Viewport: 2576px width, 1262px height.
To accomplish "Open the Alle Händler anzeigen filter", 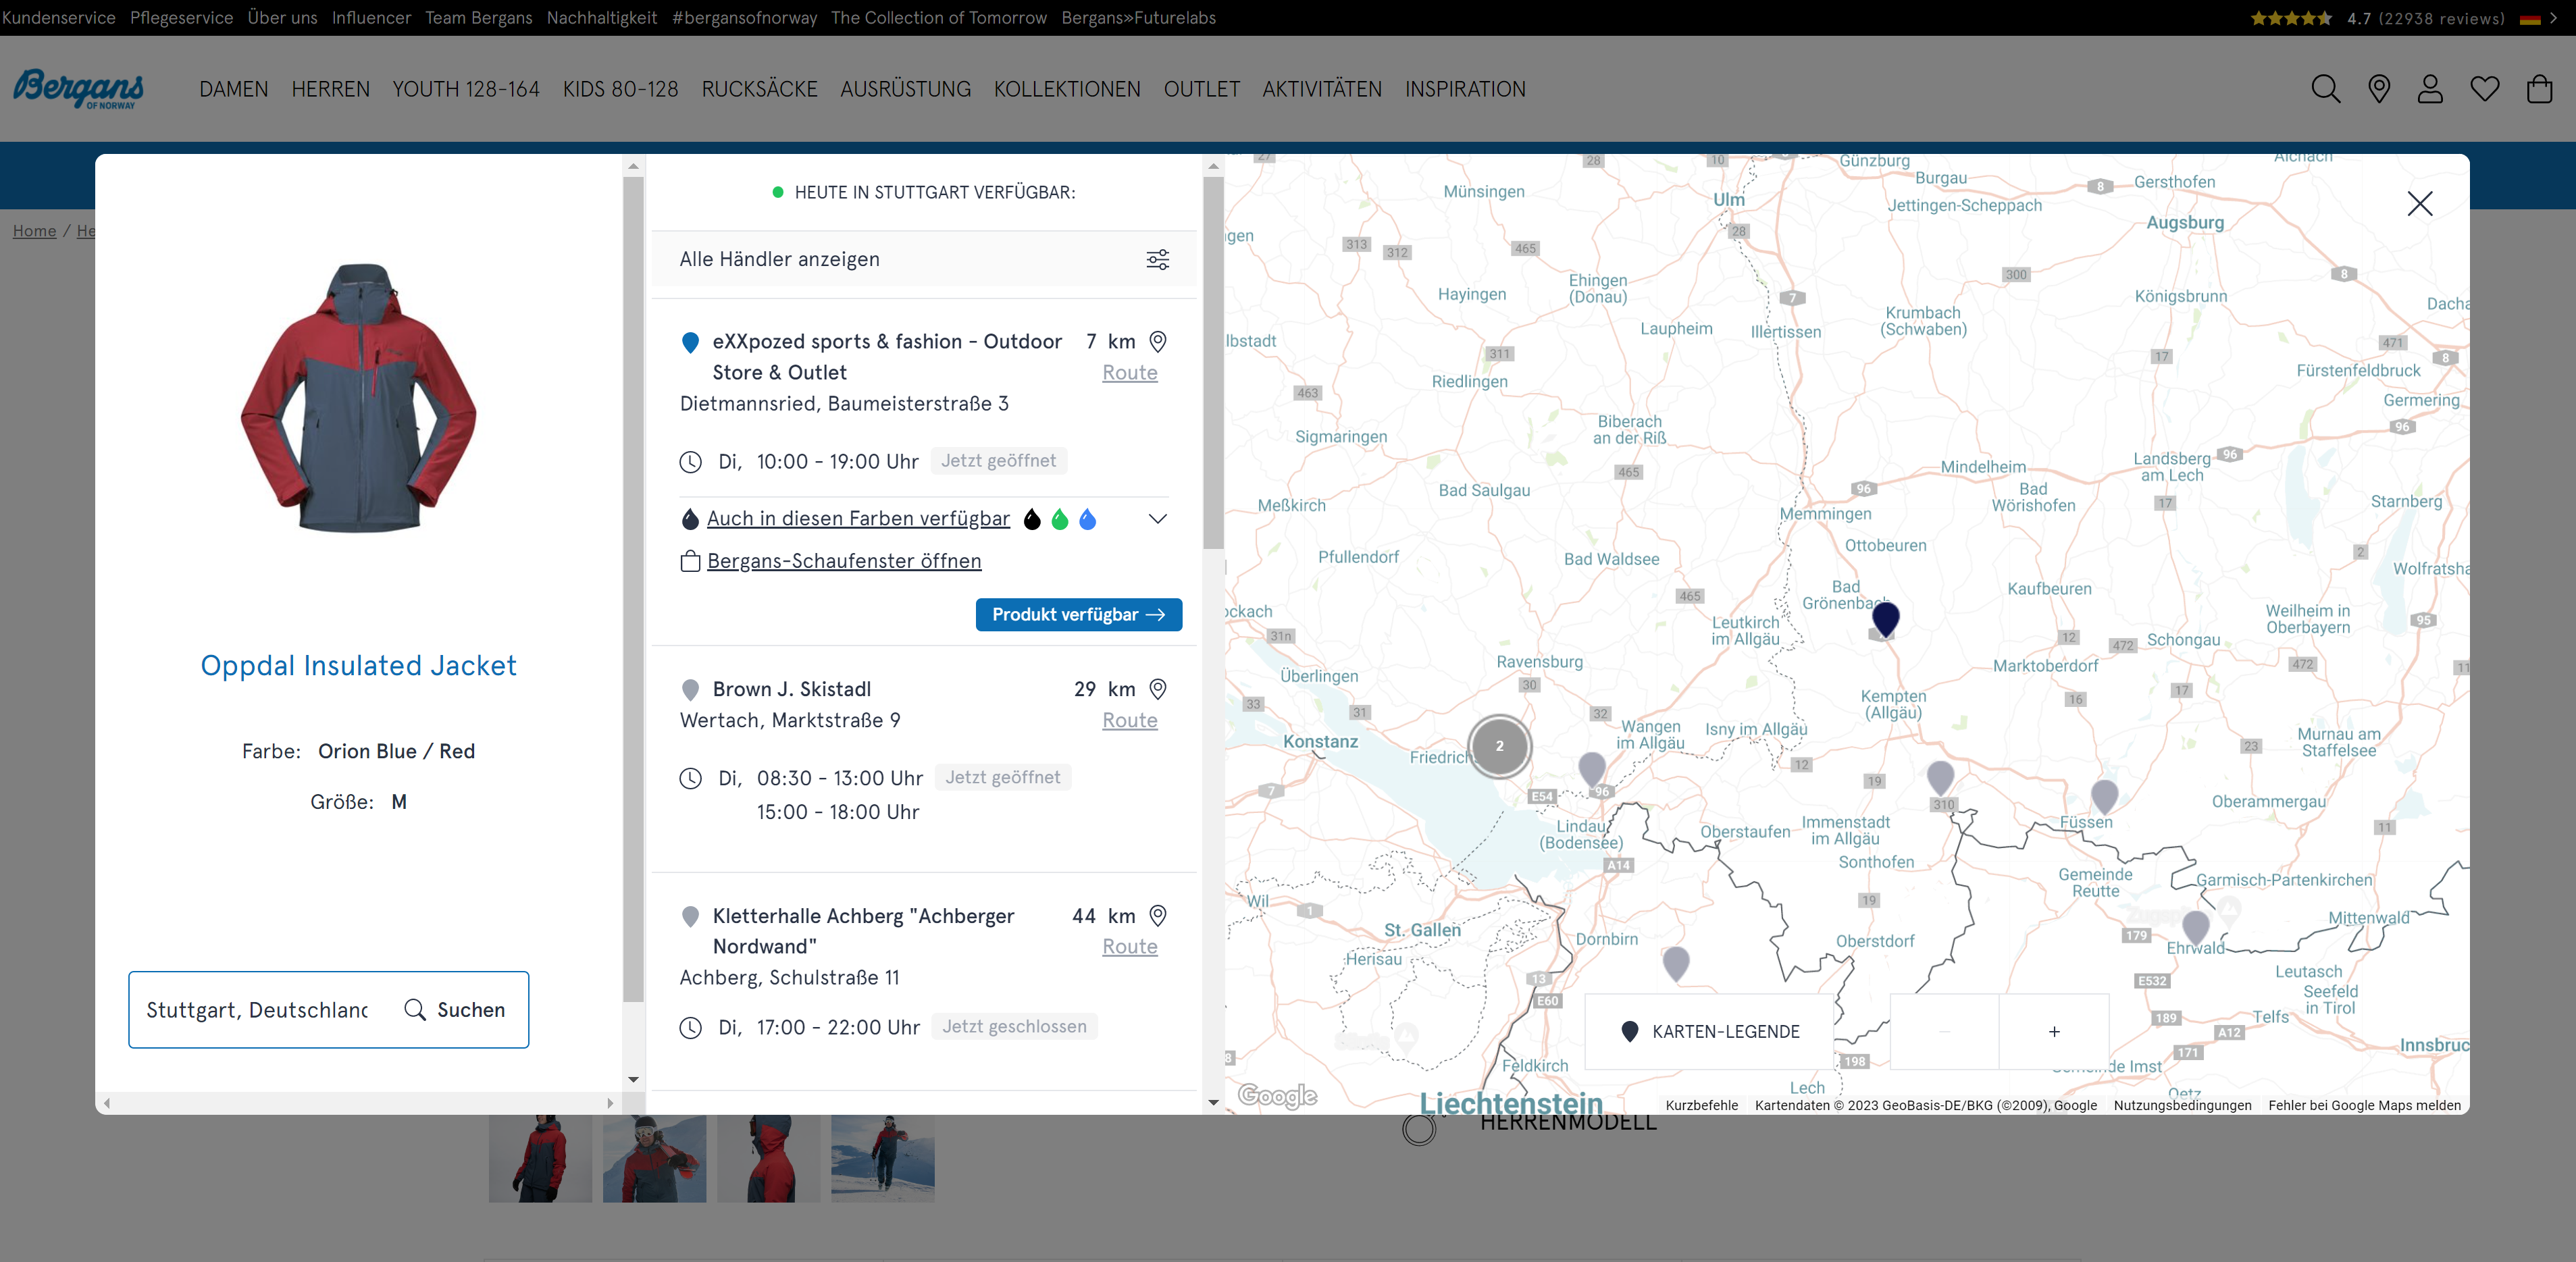I will point(780,259).
